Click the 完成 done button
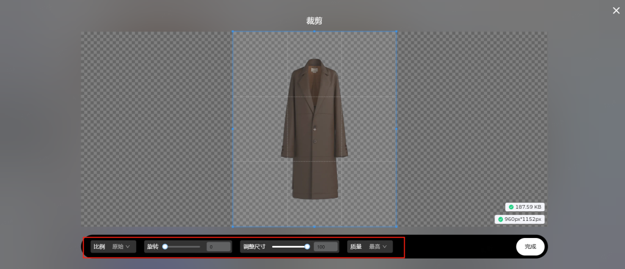625x269 pixels. pos(530,246)
